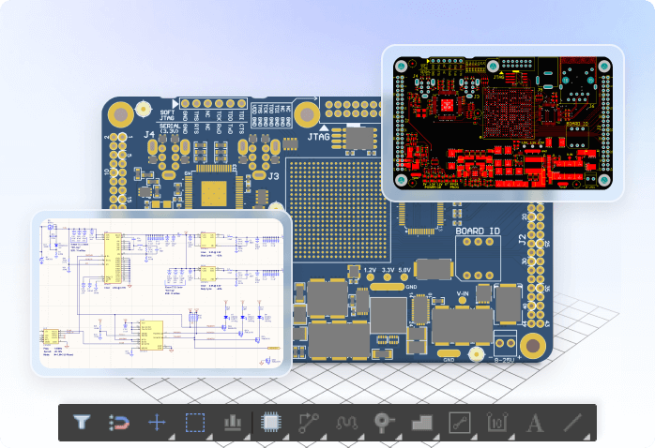
Task: Click the place dimension tool
Action: pyautogui.click(x=496, y=422)
